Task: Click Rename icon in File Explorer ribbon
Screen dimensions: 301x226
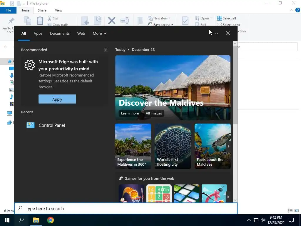Action: tap(125, 21)
